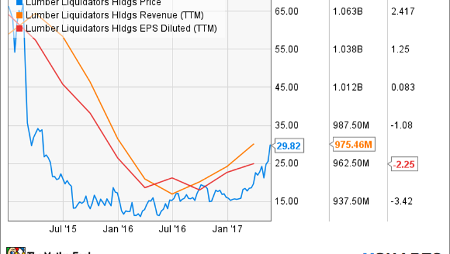Click the red EPS Diluted legend swatch

click(19, 28)
